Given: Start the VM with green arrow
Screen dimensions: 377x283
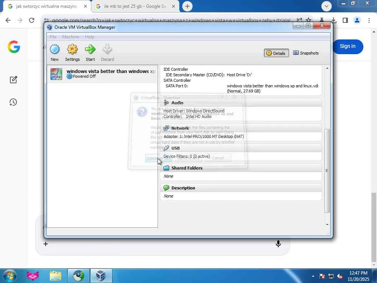Looking at the screenshot, I should [x=90, y=53].
